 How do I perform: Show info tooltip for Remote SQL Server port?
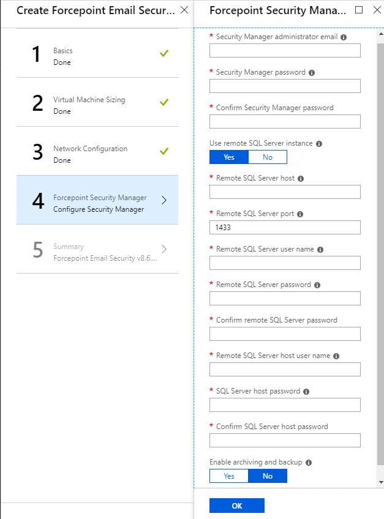click(x=300, y=214)
